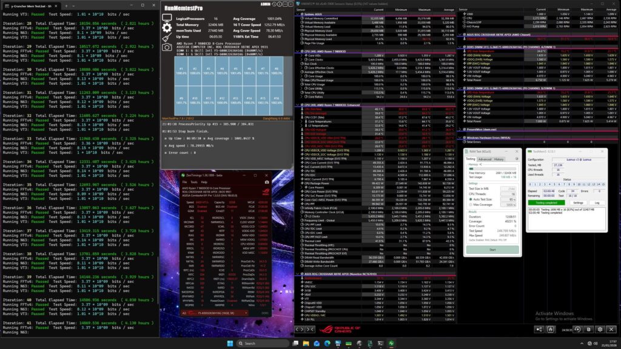Select Max Coverage radio button
621x349 pixels.
coord(471,205)
